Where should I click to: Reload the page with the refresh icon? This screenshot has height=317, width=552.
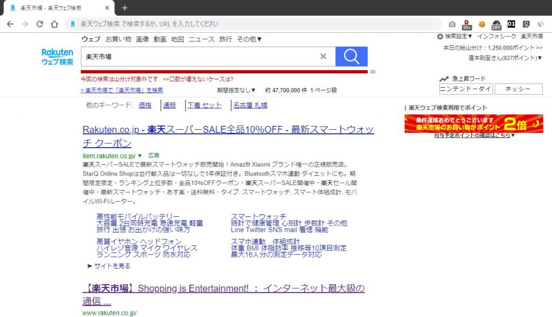point(40,24)
